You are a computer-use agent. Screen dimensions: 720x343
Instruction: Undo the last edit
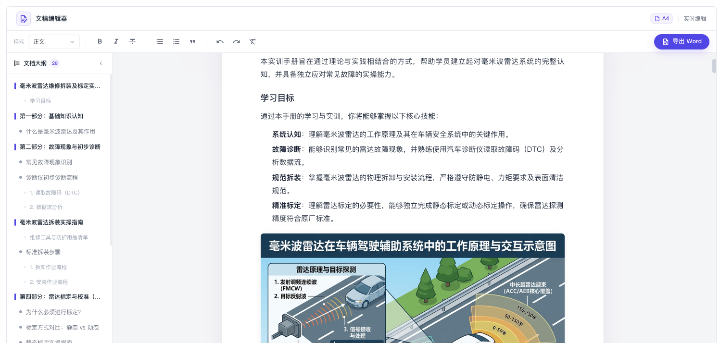point(220,42)
